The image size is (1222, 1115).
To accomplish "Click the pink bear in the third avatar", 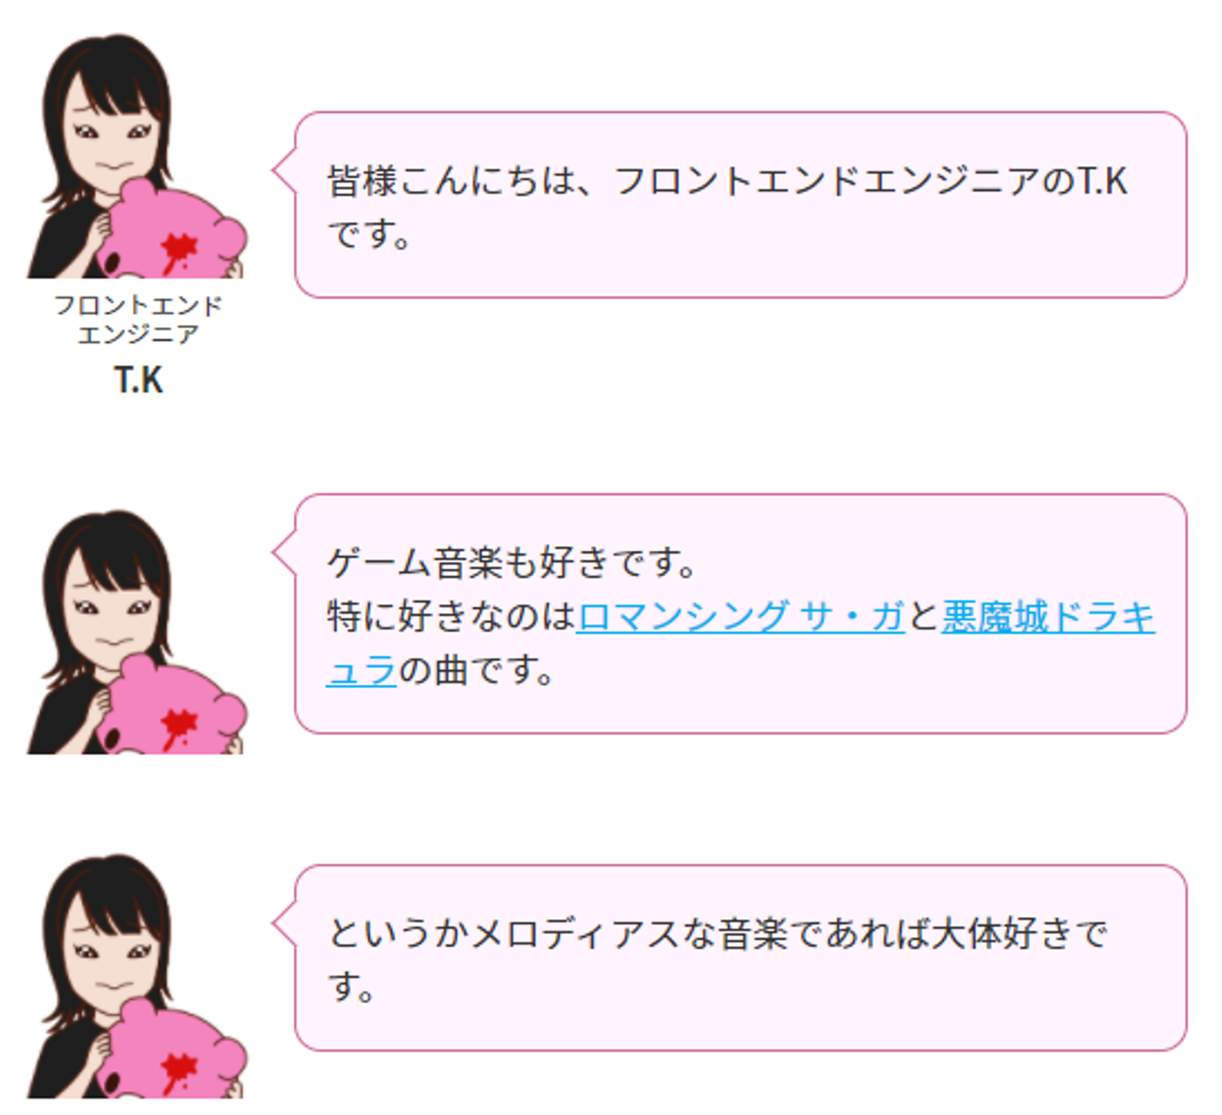I will tap(172, 1051).
